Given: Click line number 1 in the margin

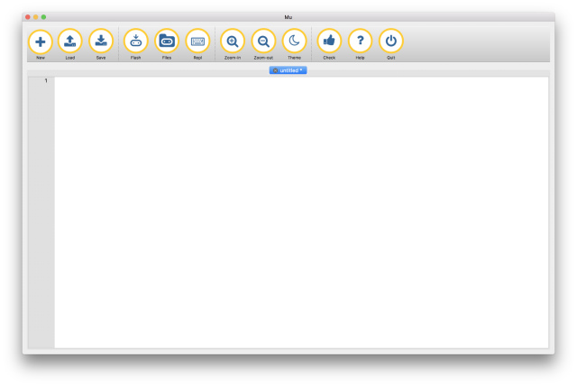Looking at the screenshot, I should (x=46, y=80).
